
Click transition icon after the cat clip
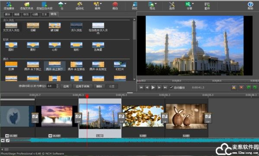pos(35,118)
